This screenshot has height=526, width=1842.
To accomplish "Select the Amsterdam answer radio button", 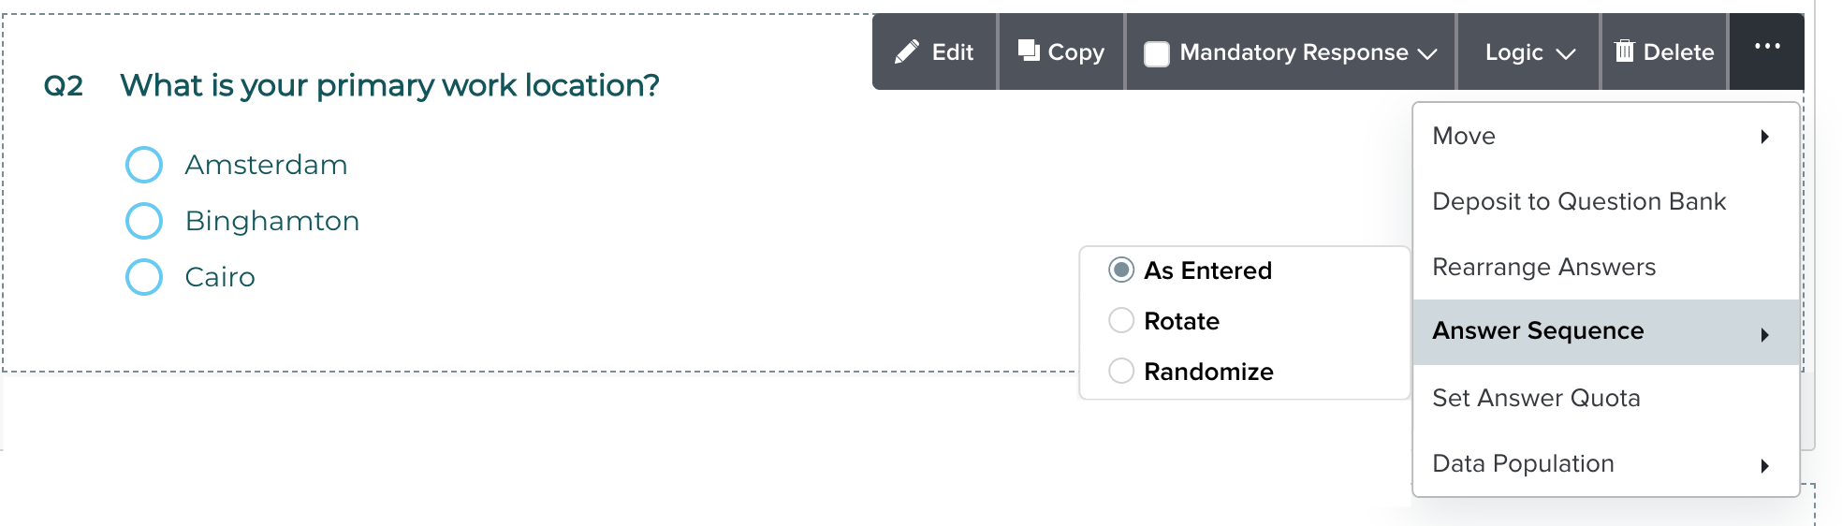I will (x=144, y=165).
